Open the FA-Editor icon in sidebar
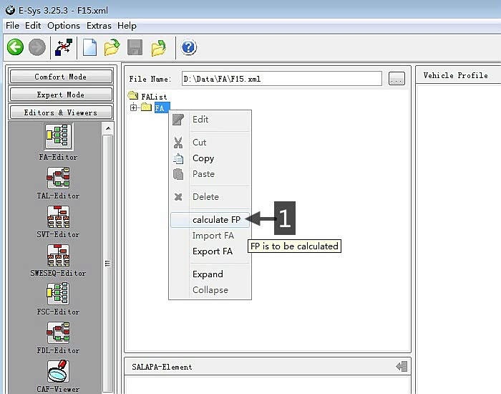This screenshot has width=501, height=394. (x=57, y=138)
